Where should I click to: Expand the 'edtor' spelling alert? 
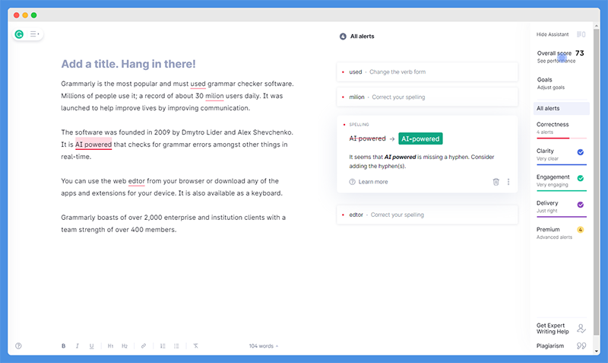tap(427, 215)
